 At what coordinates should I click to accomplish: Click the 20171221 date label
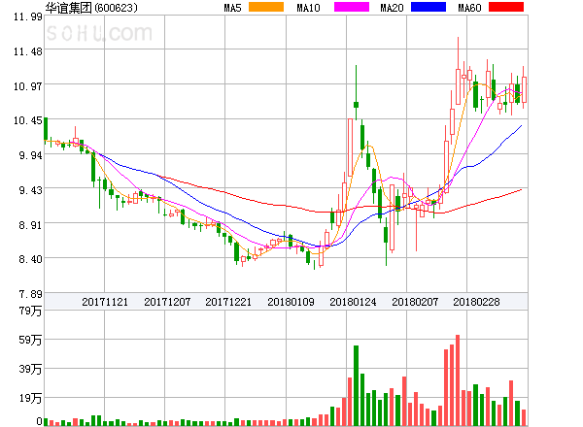pos(228,302)
